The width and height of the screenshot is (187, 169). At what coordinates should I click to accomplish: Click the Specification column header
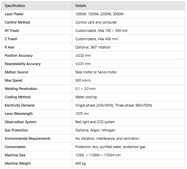click(15, 6)
